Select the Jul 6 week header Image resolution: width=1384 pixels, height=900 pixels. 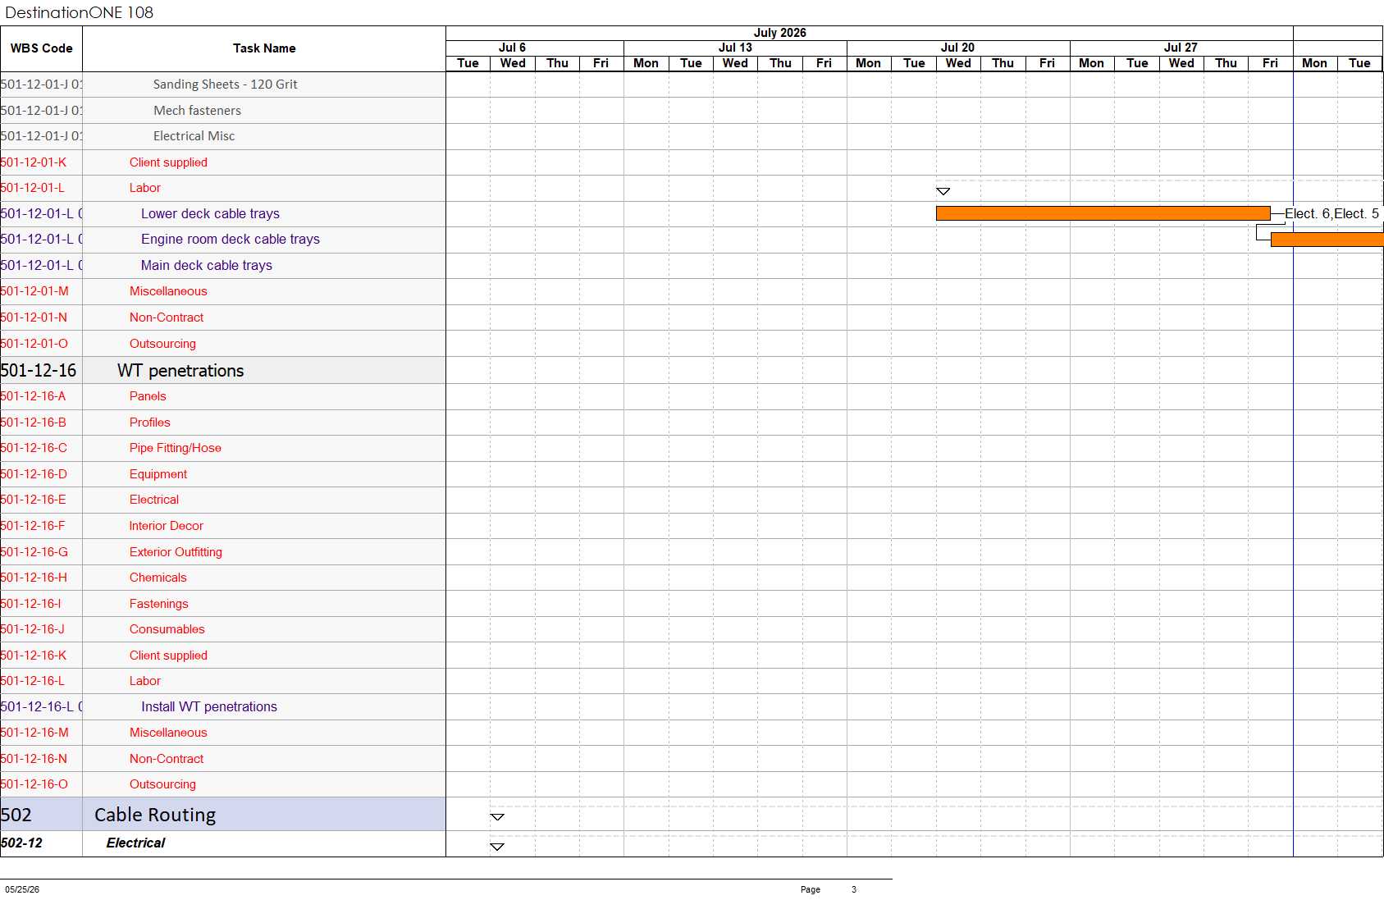[513, 48]
